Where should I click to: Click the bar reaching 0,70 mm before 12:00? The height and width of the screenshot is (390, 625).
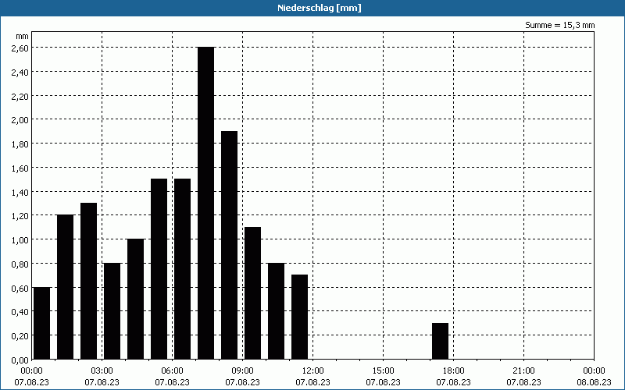tap(300, 317)
